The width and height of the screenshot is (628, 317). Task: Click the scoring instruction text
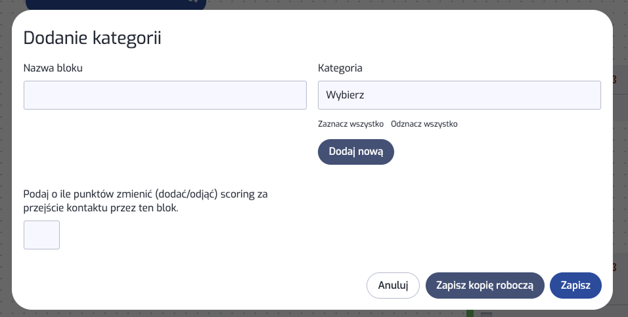point(145,200)
